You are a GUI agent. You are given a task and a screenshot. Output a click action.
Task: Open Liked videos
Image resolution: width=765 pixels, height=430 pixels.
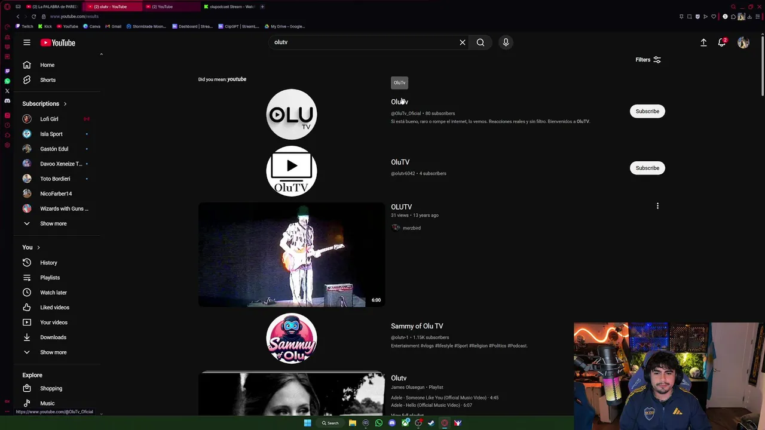tap(55, 308)
